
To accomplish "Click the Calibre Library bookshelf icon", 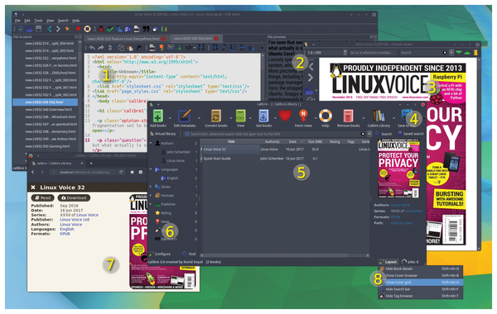I will coord(379,116).
